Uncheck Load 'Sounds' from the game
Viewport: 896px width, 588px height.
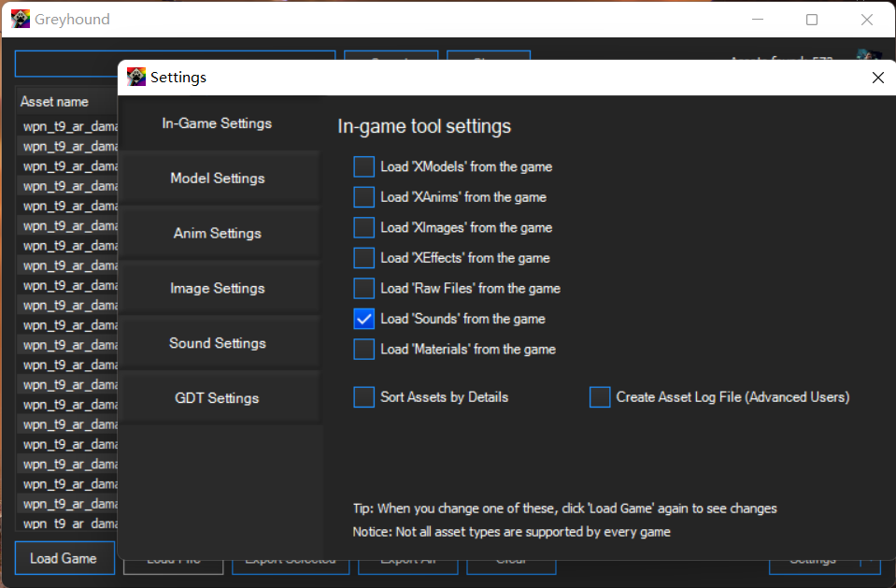coord(363,319)
